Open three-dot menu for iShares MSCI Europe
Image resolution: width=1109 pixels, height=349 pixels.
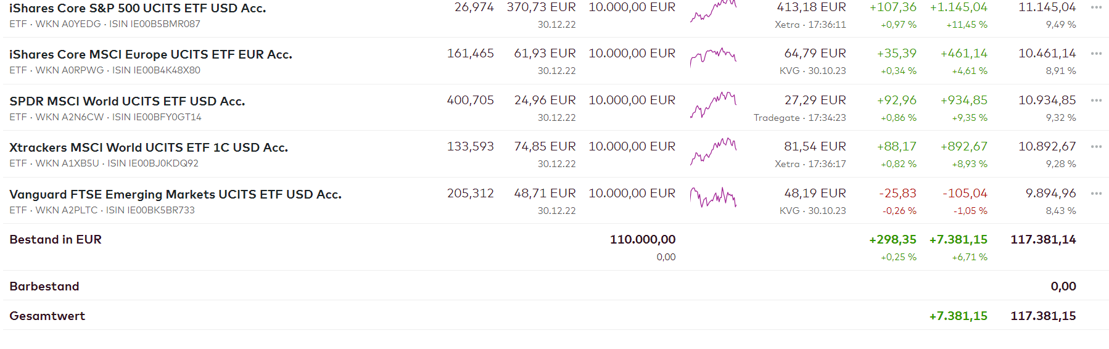tap(1095, 54)
